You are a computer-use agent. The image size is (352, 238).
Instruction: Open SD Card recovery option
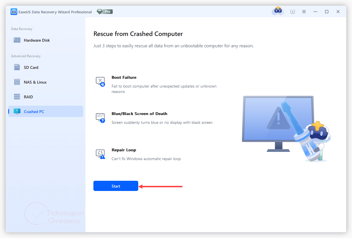[x=31, y=67]
